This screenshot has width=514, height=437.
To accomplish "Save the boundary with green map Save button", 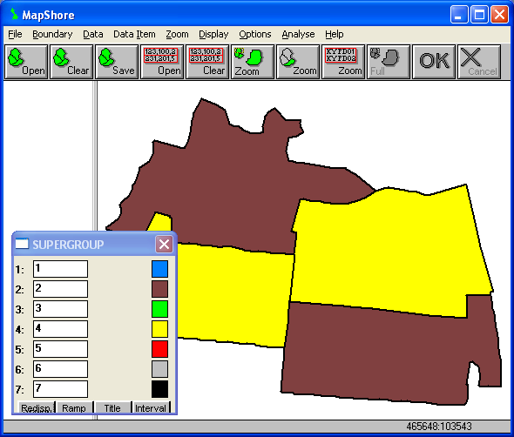I will (x=117, y=62).
